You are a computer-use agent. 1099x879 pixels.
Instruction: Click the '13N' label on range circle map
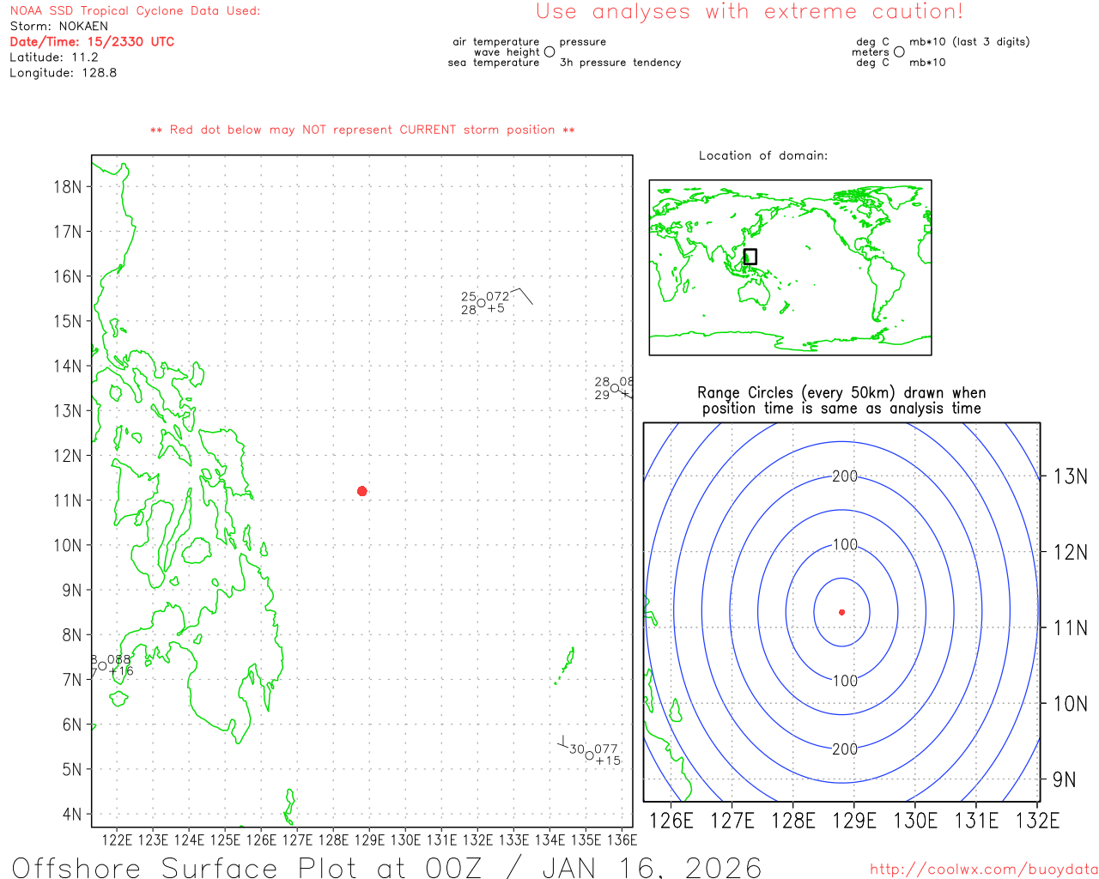tap(1071, 476)
